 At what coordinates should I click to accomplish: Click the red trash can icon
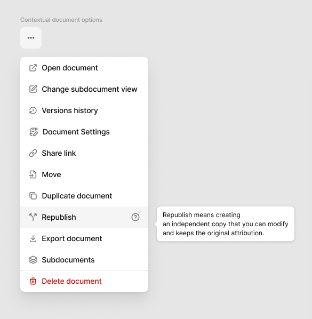pyautogui.click(x=33, y=281)
